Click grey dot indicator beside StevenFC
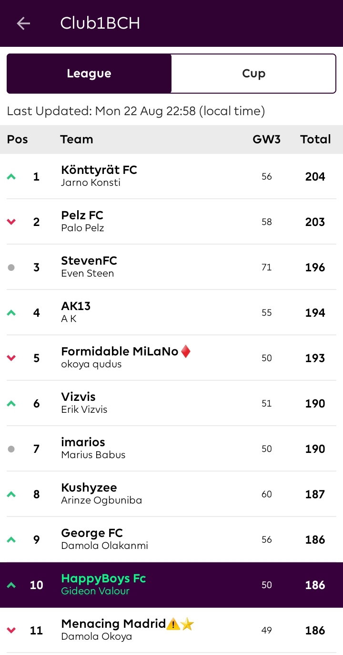343x655 pixels. point(11,268)
